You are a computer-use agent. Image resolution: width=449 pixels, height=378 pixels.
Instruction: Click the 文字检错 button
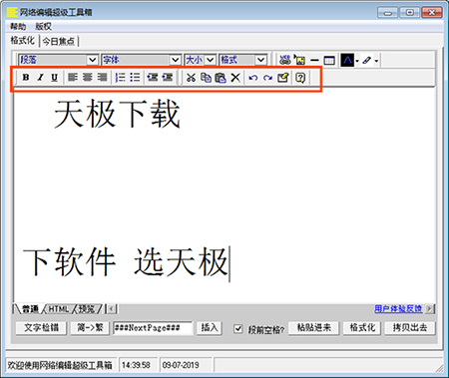(x=42, y=328)
